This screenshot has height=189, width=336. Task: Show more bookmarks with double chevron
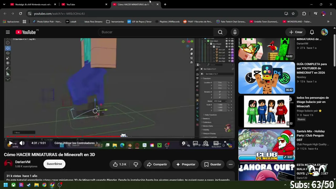tap(328, 22)
